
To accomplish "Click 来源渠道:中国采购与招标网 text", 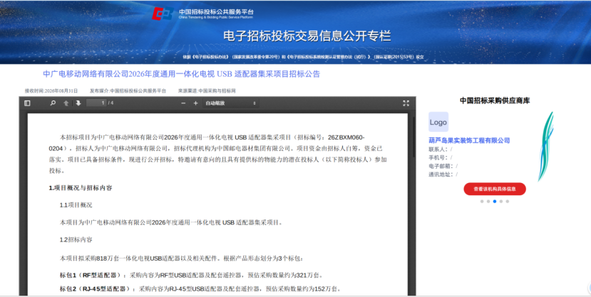I will pyautogui.click(x=207, y=90).
